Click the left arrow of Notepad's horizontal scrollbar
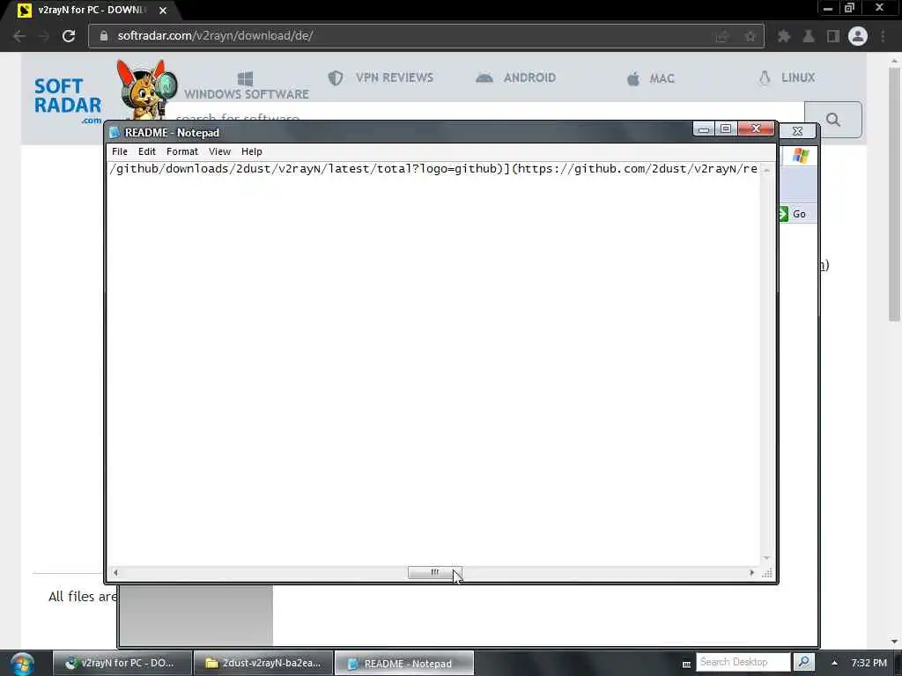902x676 pixels. tap(115, 572)
